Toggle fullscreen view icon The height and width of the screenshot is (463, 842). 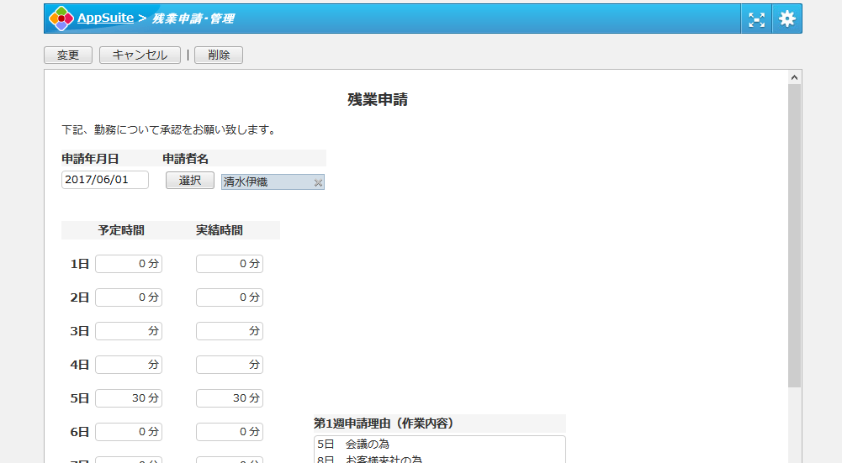[757, 18]
